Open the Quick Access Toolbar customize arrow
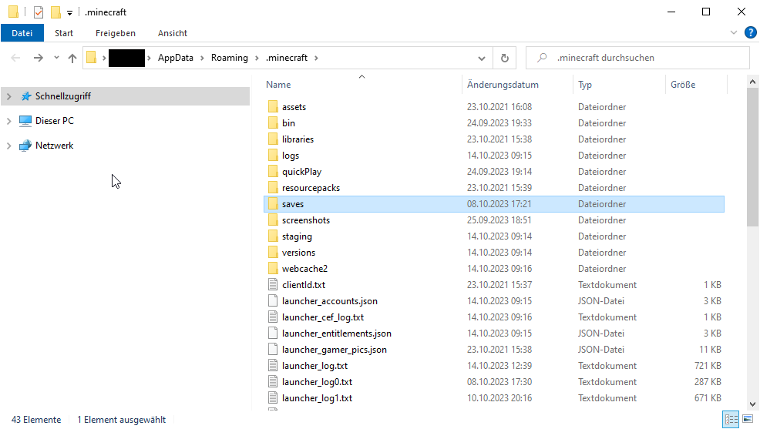The height and width of the screenshot is (429, 760). (x=70, y=13)
